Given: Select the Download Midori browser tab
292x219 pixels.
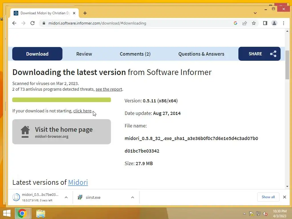Looking at the screenshot, I should [44, 13].
